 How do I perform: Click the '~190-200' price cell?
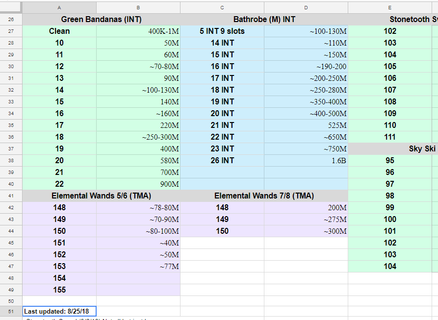(x=306, y=66)
